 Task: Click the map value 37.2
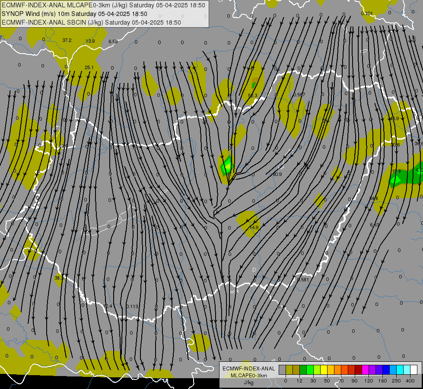pyautogui.click(x=67, y=40)
